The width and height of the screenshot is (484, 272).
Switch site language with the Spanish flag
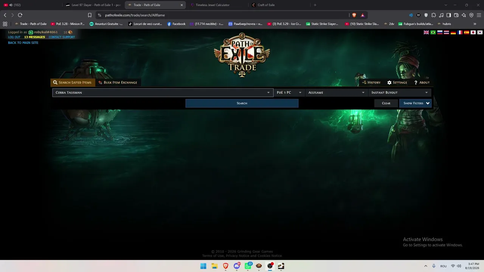(x=466, y=32)
